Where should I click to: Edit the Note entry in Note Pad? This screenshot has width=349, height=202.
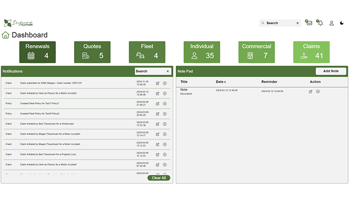pos(311,92)
